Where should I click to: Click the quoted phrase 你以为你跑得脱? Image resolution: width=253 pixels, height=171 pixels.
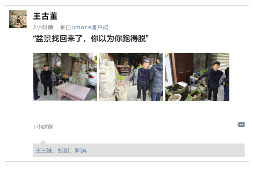(118, 38)
